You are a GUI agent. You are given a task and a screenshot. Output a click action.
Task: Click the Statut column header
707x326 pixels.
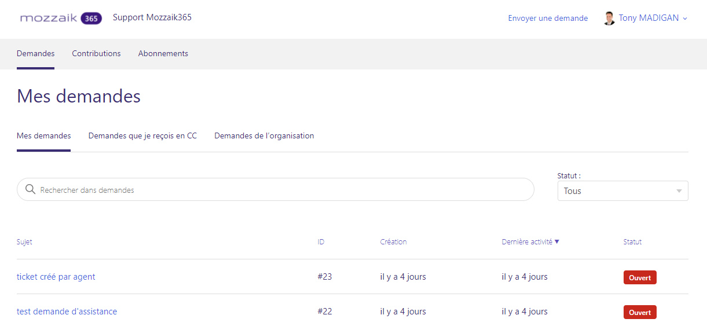coord(632,242)
